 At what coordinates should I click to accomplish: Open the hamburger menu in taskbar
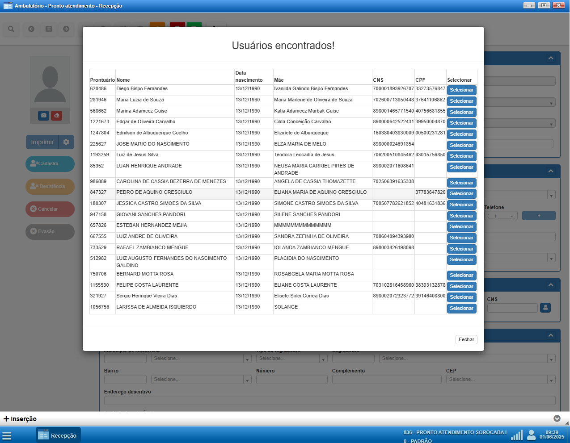(7, 435)
